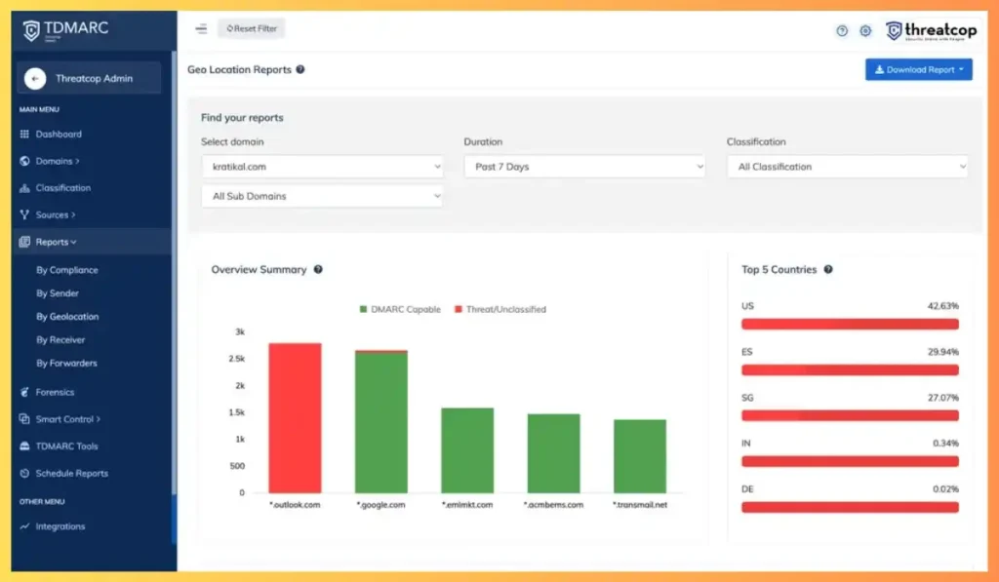999x582 pixels.
Task: Open the Classification menu item
Action: tap(63, 188)
